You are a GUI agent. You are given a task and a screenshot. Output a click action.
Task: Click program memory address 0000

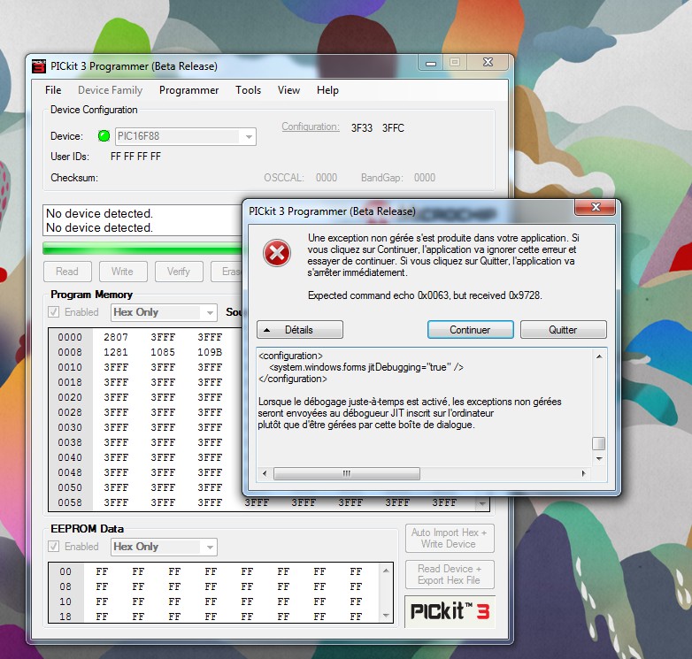[70, 337]
